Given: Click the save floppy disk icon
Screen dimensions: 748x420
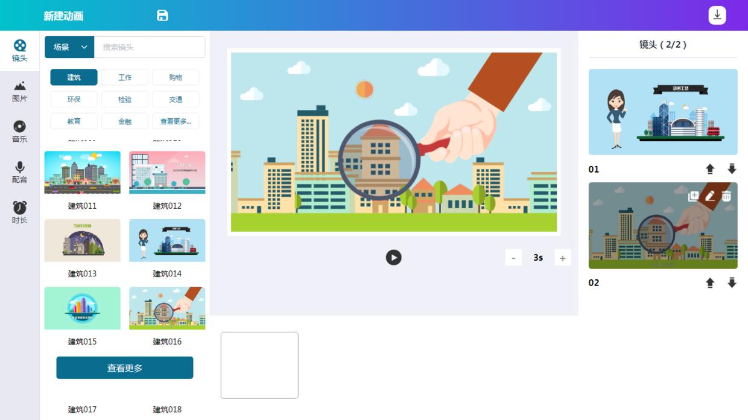Looking at the screenshot, I should click(162, 16).
